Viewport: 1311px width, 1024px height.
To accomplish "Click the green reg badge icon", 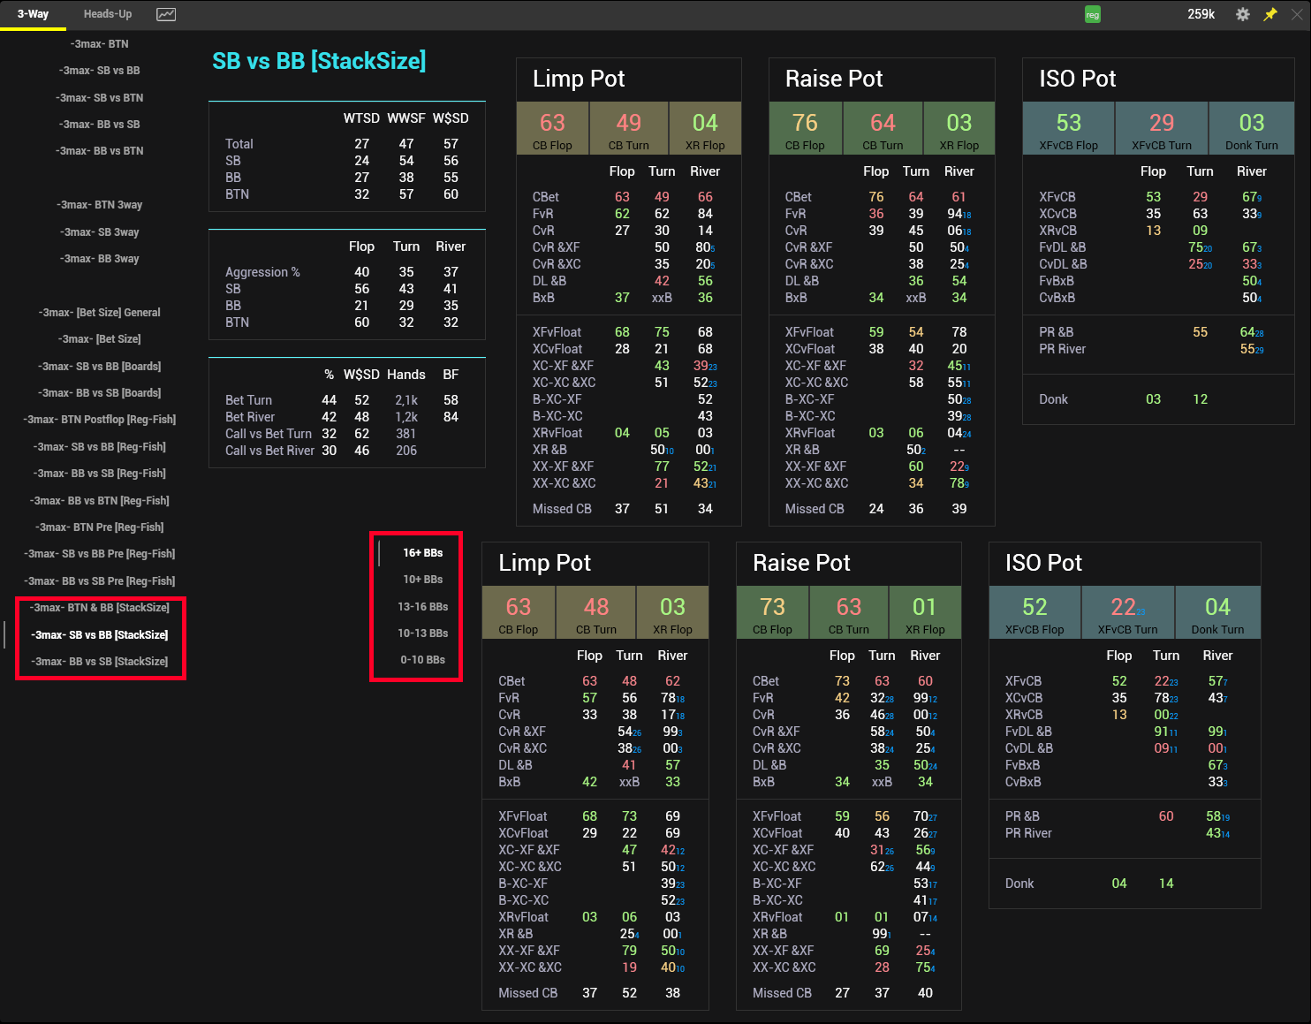I will 1093,14.
